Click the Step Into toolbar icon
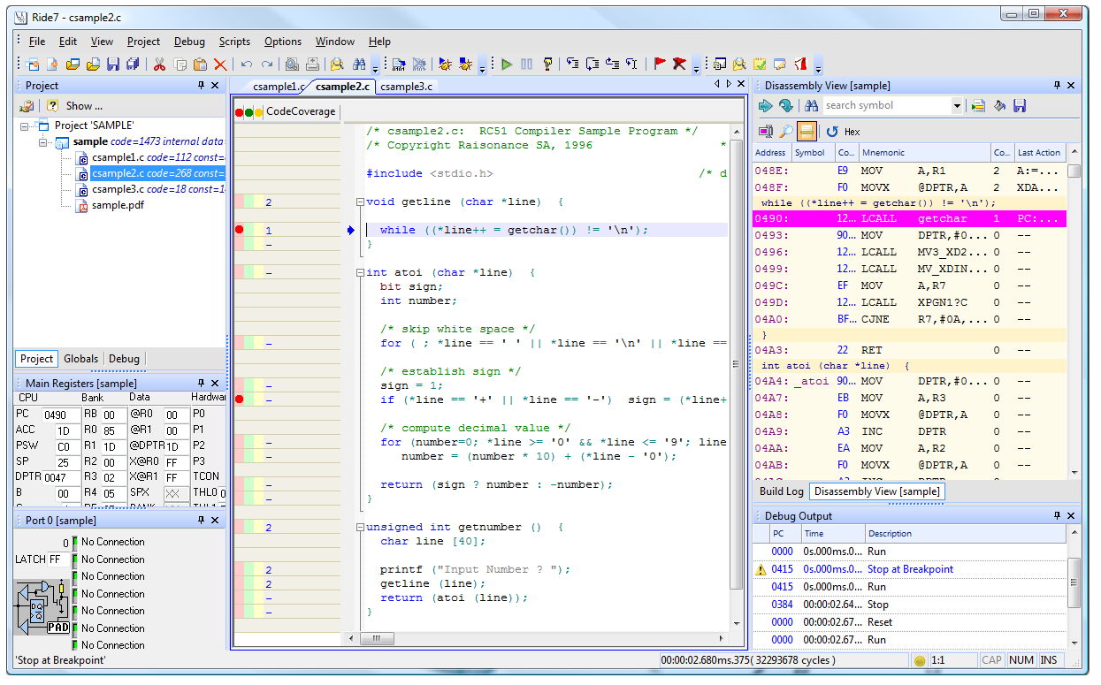This screenshot has height=685, width=1101. (x=572, y=64)
